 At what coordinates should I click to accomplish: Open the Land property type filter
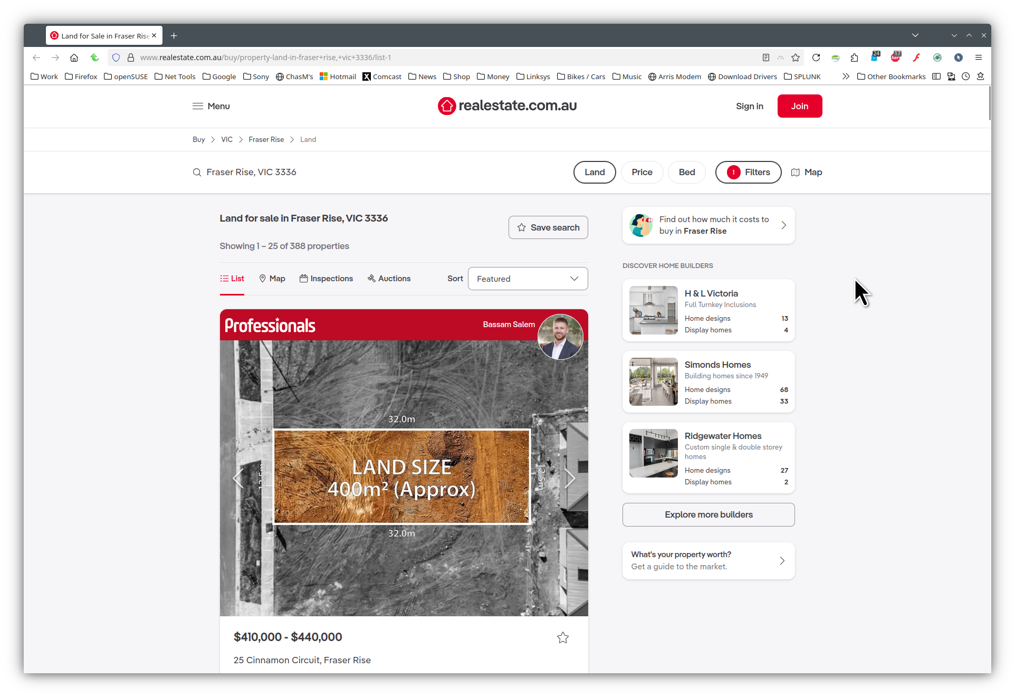(595, 173)
